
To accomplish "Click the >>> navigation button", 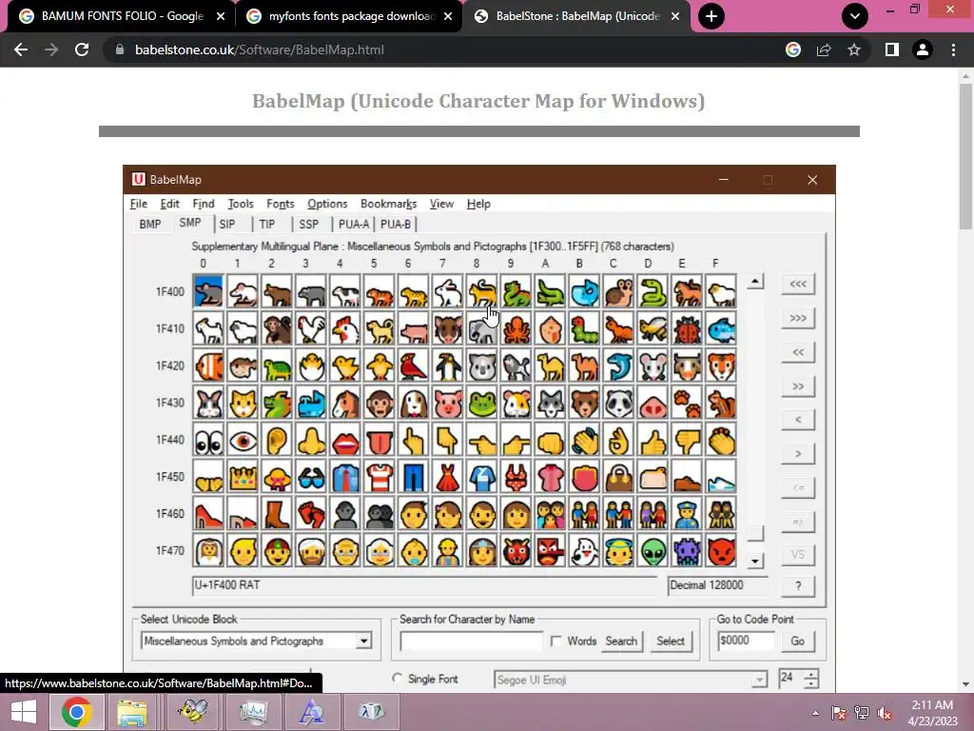I will pyautogui.click(x=798, y=318).
